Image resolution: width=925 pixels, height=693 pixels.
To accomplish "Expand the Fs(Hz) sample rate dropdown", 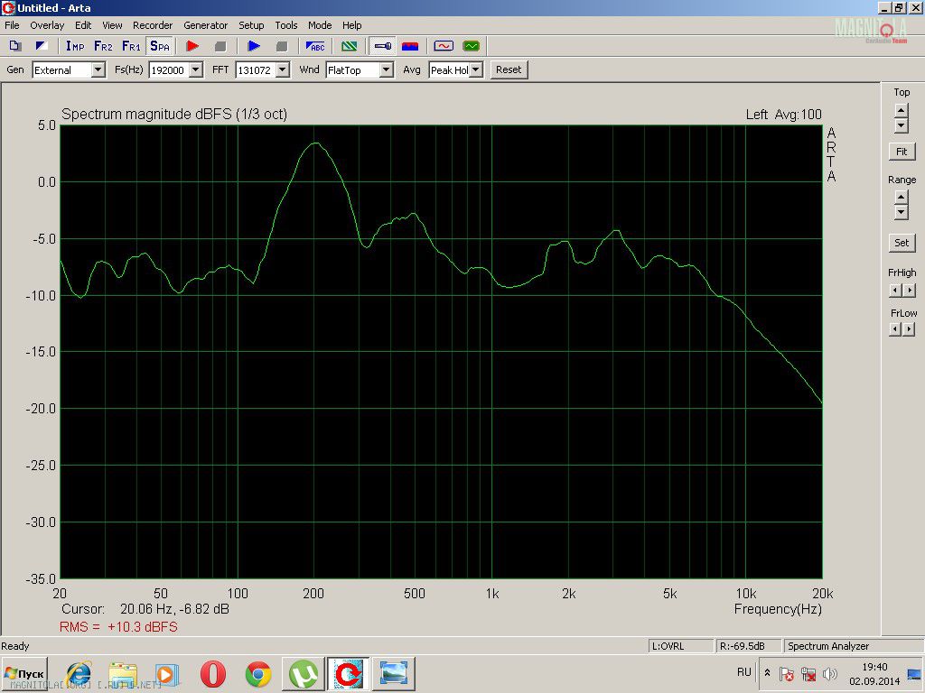I will (x=195, y=70).
